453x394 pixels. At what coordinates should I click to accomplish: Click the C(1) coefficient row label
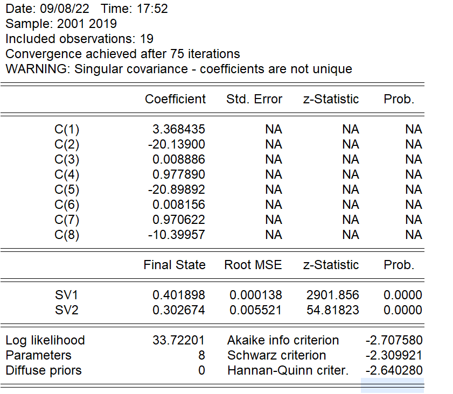point(67,129)
